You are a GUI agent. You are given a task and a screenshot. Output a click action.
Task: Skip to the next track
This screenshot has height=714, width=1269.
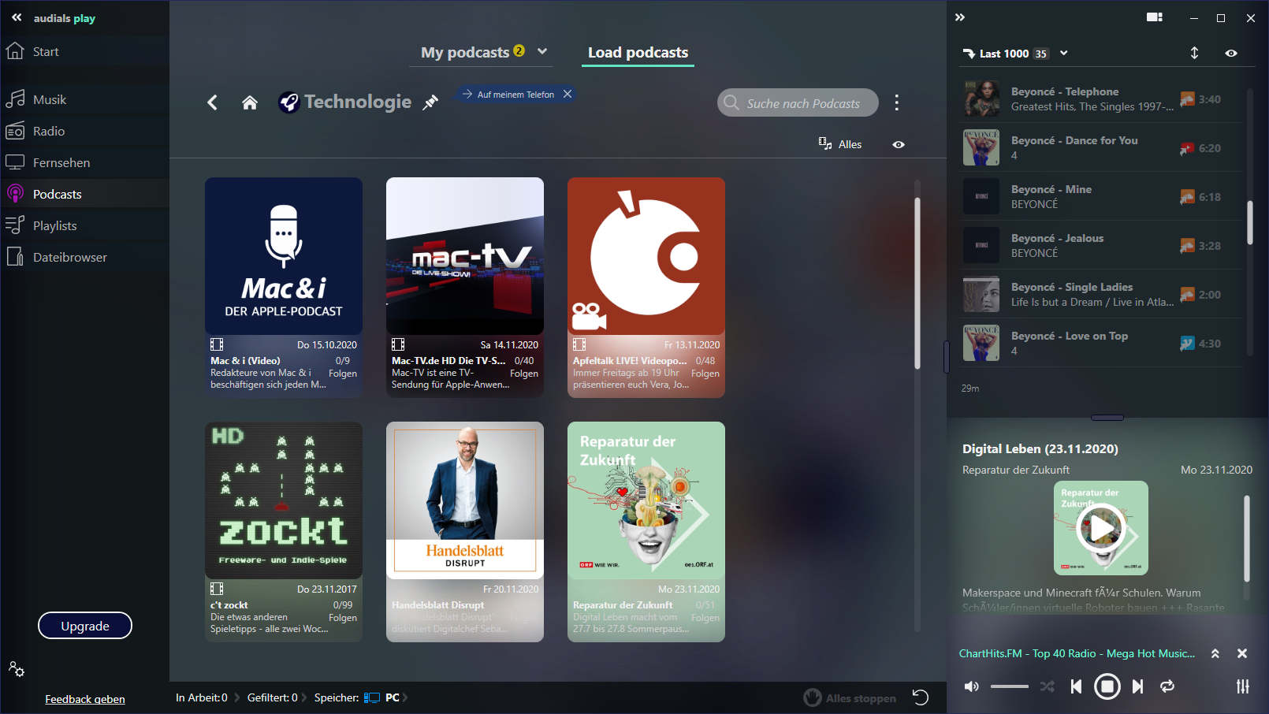point(1137,686)
